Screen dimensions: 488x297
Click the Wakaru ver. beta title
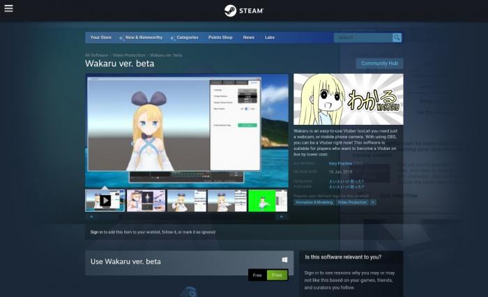pyautogui.click(x=119, y=63)
